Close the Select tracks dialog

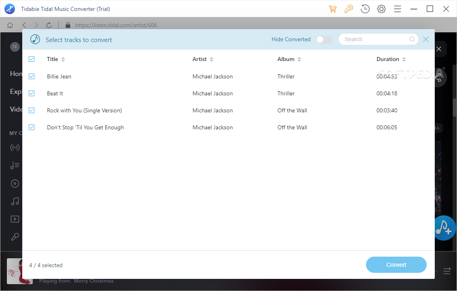click(x=426, y=39)
